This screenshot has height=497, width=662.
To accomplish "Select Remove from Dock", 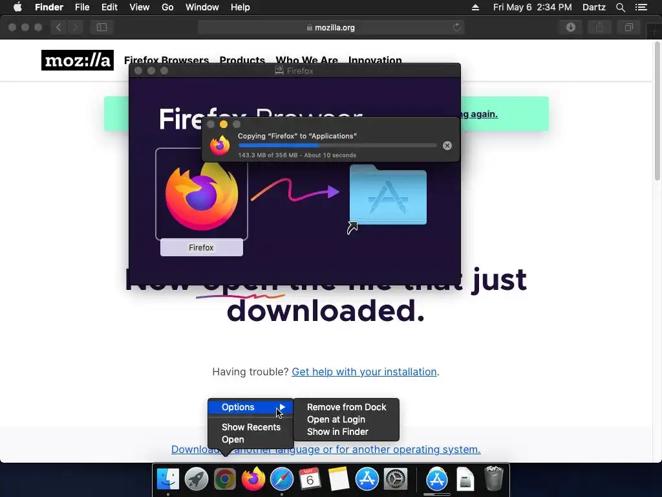I will pyautogui.click(x=347, y=407).
